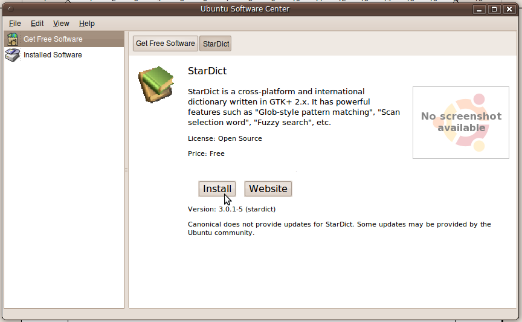Select Installed Software in sidebar

point(64,55)
